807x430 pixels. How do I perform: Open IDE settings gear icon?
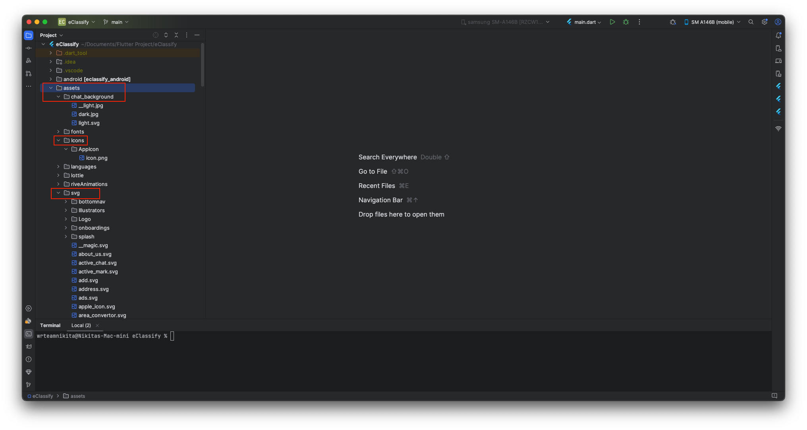click(x=765, y=22)
